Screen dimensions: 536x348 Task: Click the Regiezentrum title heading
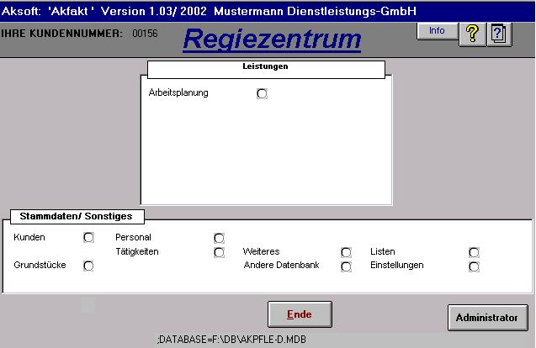[x=271, y=39]
